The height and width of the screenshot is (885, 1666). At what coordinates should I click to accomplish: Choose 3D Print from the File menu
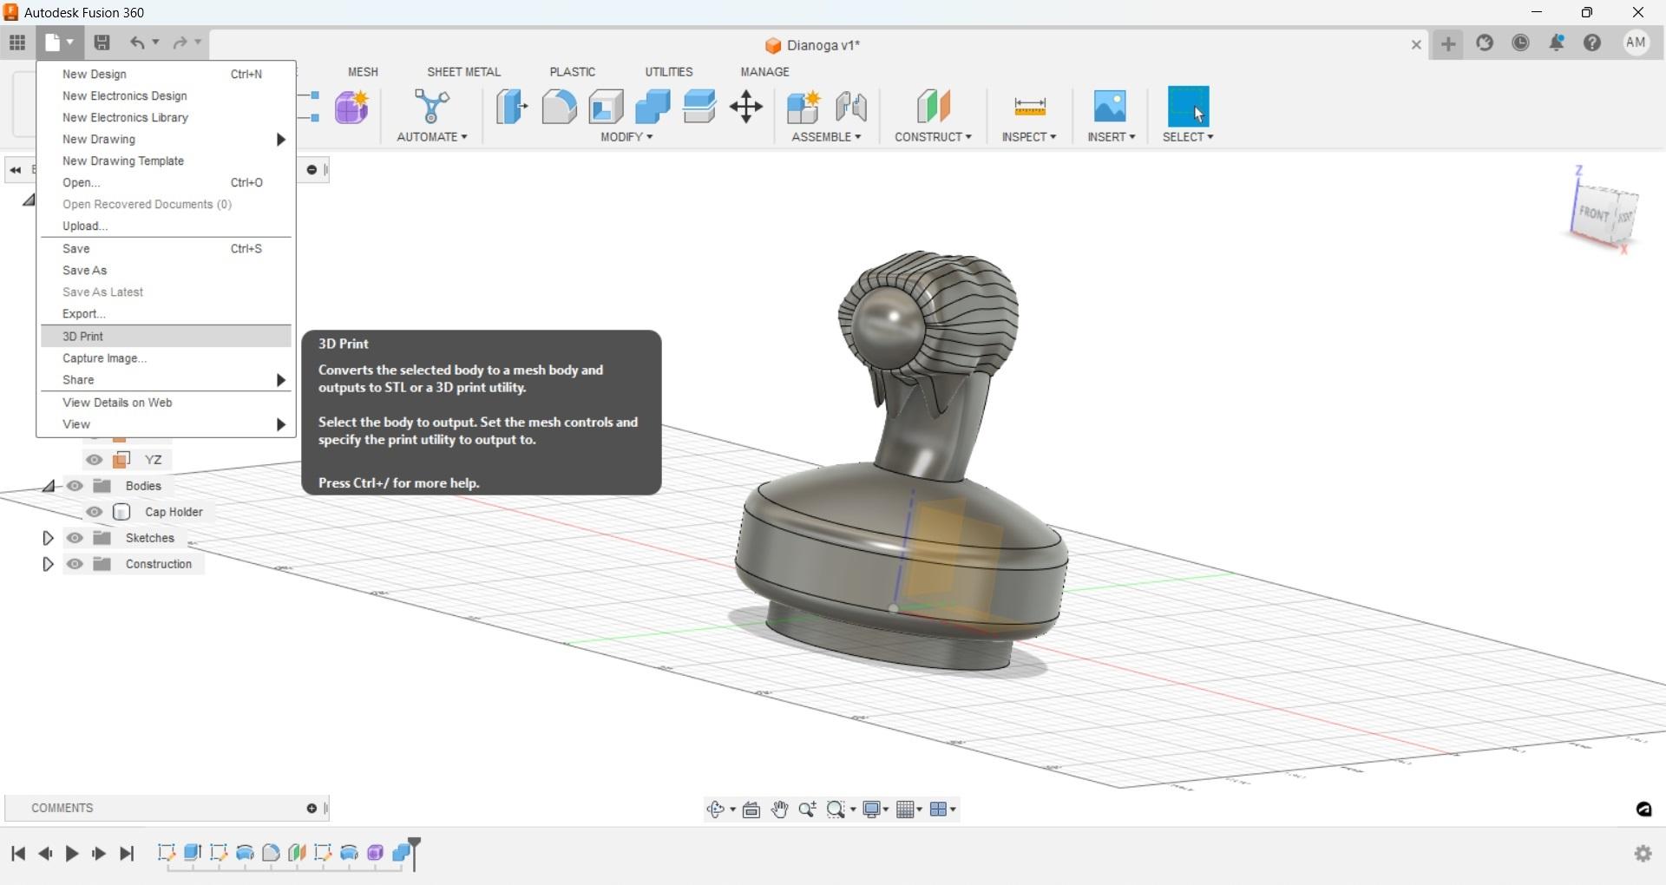tap(166, 336)
